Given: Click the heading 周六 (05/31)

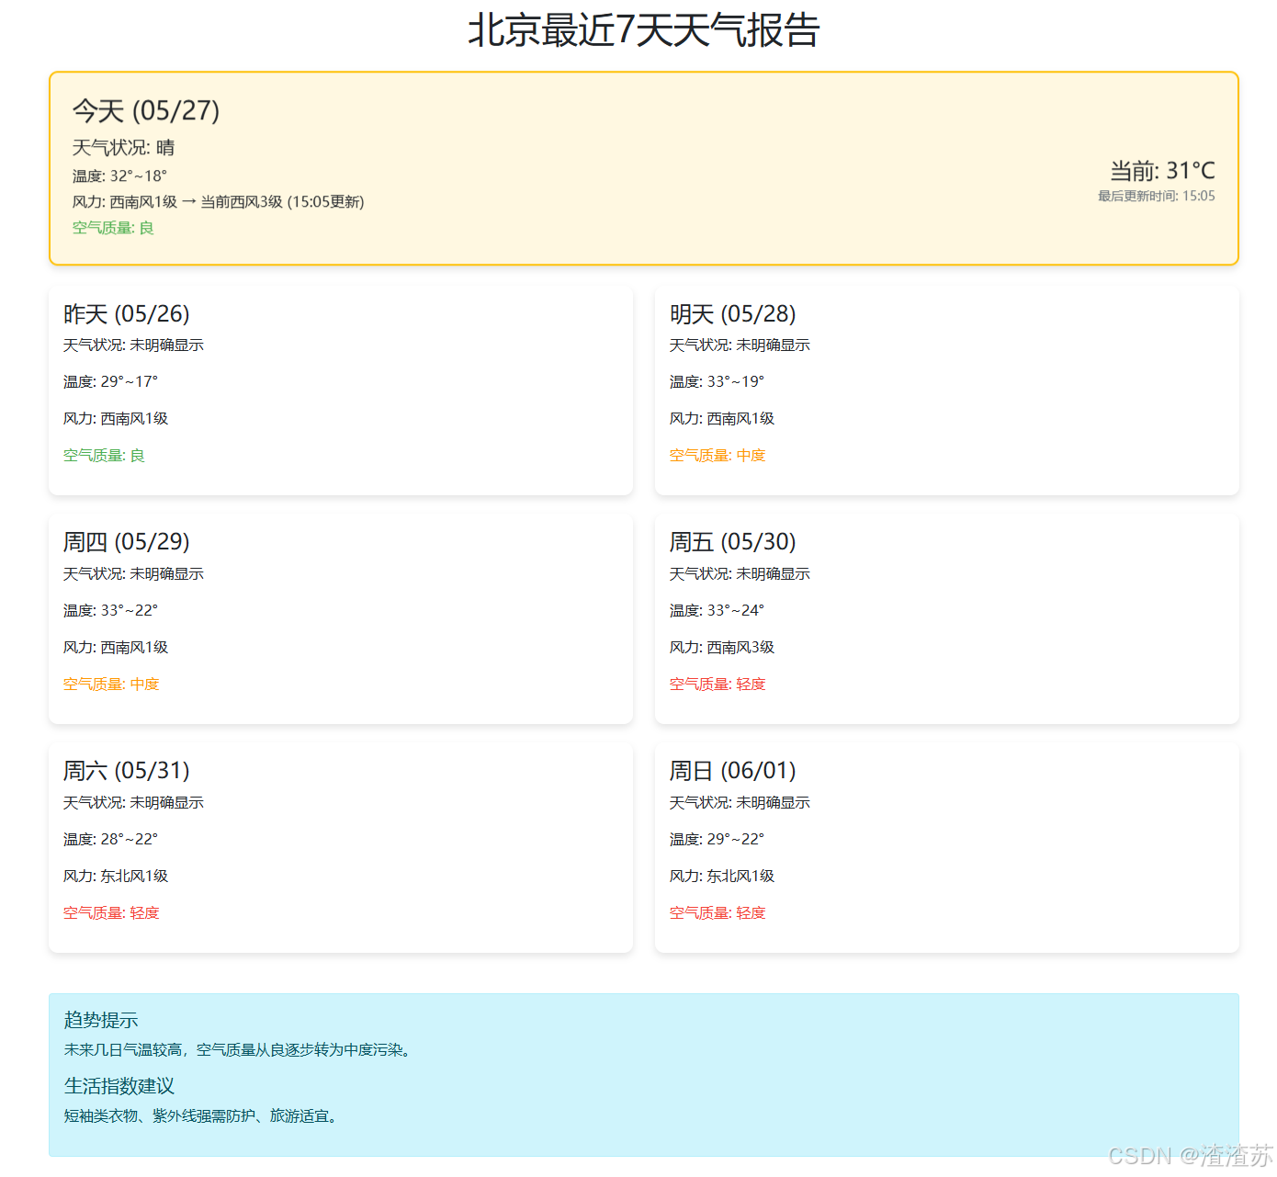Looking at the screenshot, I should [127, 771].
